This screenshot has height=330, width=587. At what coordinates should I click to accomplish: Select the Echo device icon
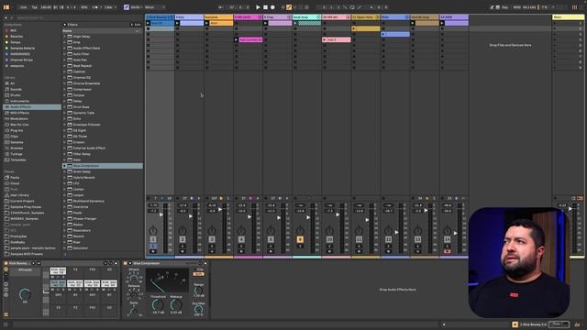click(70, 118)
